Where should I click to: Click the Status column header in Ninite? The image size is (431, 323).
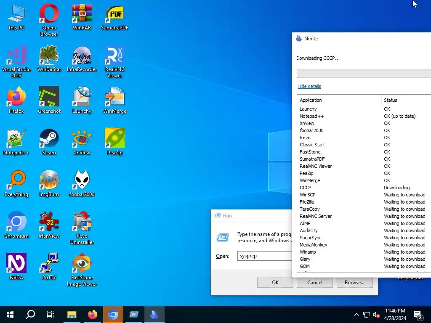pyautogui.click(x=406, y=100)
